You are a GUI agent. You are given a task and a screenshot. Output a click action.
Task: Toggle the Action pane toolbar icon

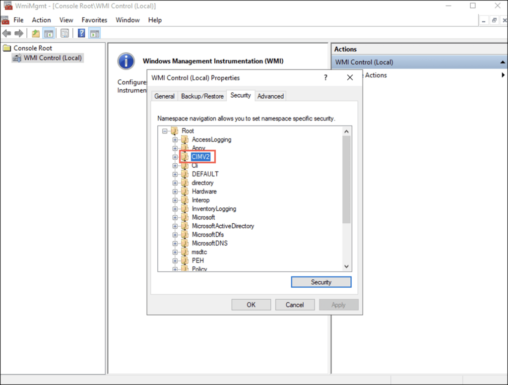pyautogui.click(x=94, y=33)
